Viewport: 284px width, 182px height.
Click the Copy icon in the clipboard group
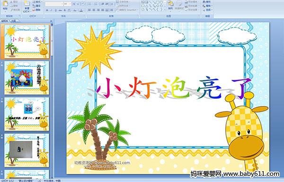tap(11, 6)
